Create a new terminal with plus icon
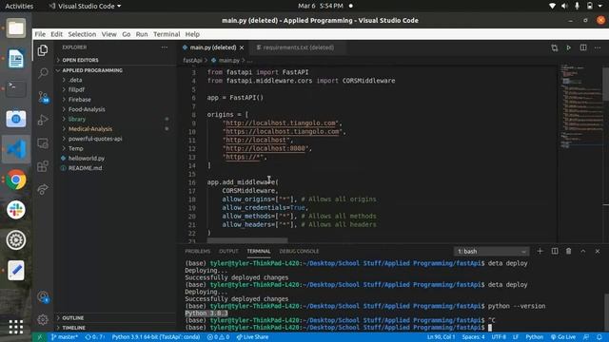This screenshot has width=609, height=342. [540, 251]
